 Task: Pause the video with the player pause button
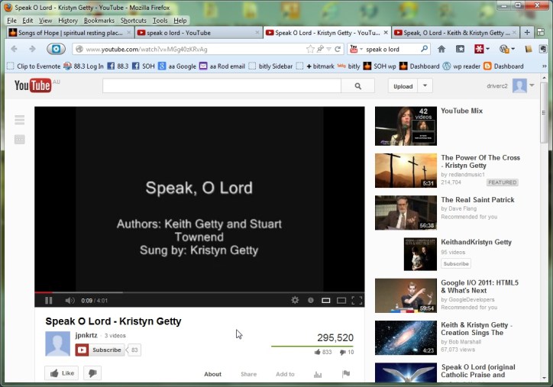coord(49,301)
